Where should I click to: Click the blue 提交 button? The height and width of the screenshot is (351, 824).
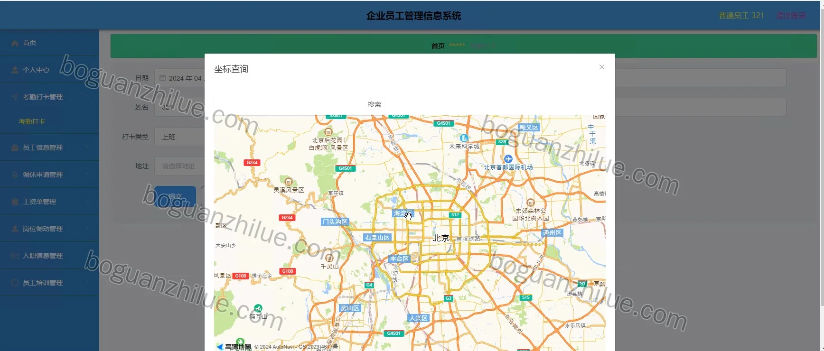pyautogui.click(x=175, y=196)
